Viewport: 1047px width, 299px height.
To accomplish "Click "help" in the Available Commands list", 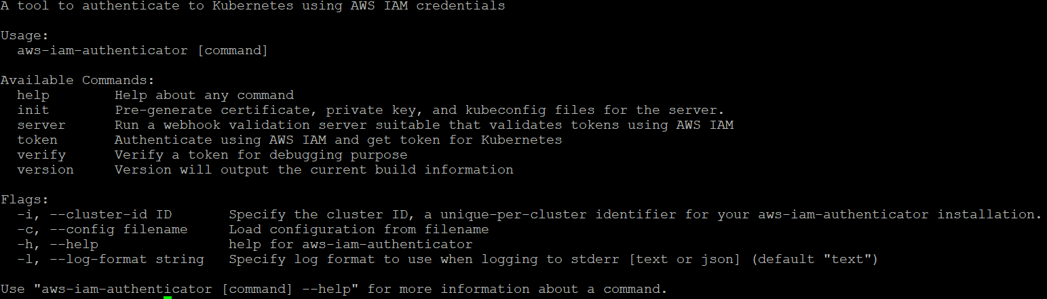I will coord(33,95).
